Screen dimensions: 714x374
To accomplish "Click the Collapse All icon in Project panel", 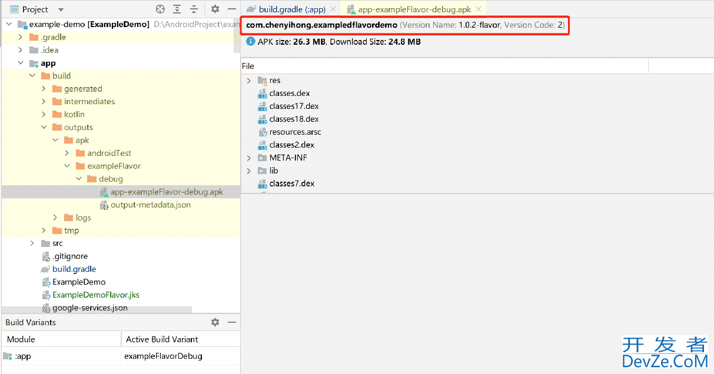I will point(194,9).
